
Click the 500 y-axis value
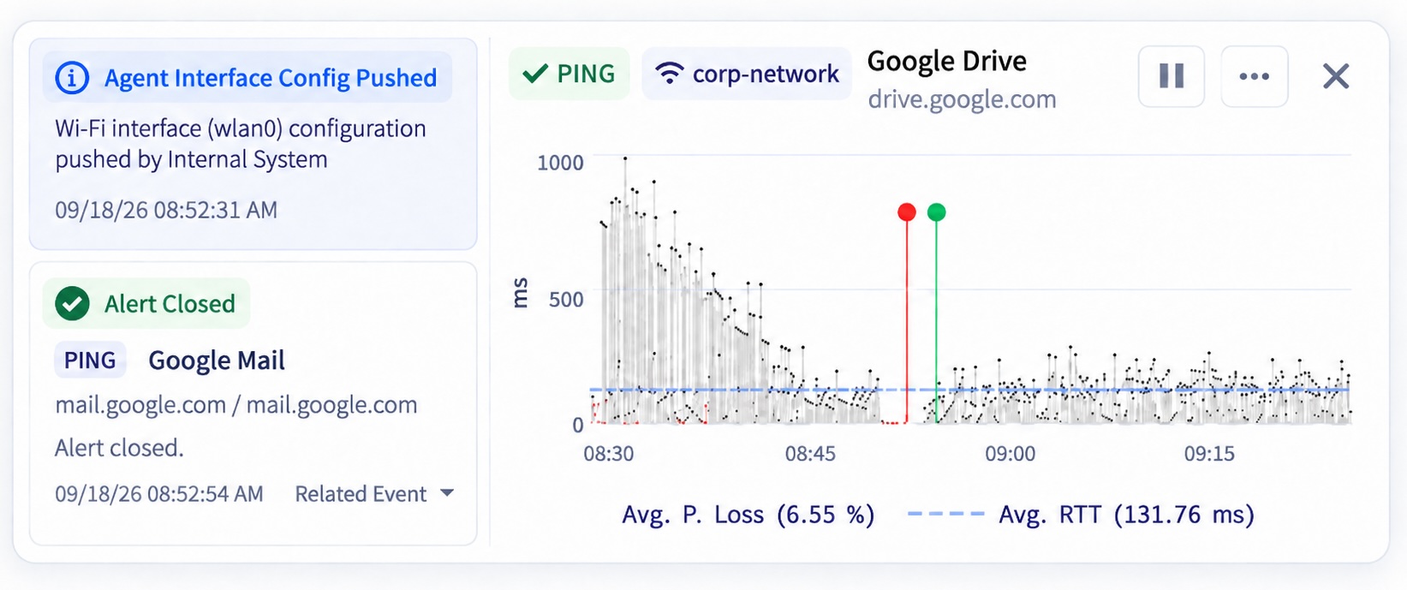tap(566, 300)
